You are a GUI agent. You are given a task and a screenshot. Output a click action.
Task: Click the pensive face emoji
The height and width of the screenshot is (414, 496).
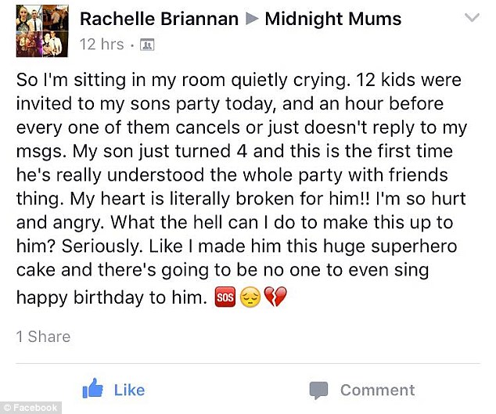[x=250, y=297]
